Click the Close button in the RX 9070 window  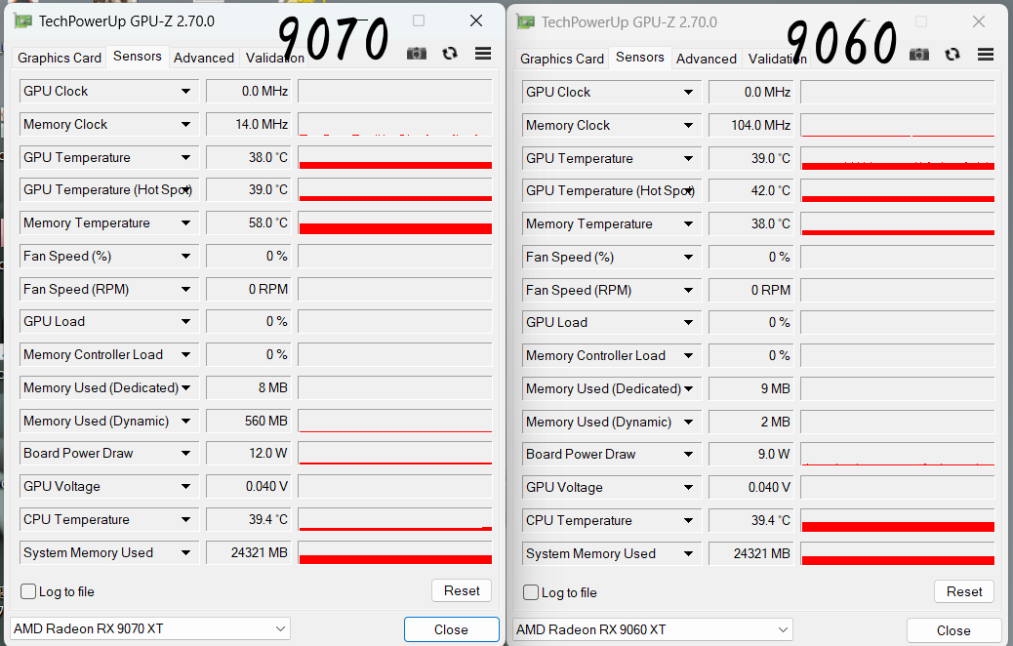click(451, 629)
